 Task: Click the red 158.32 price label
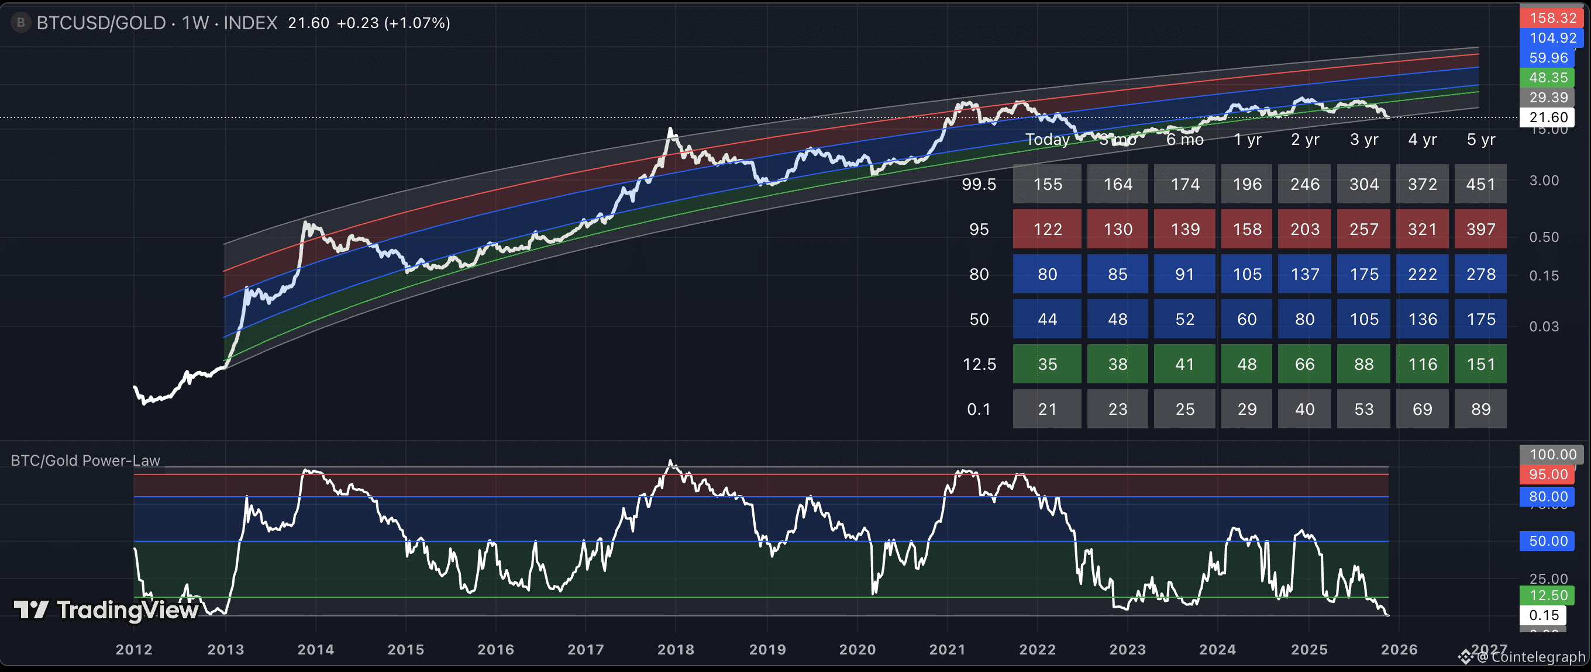1552,18
